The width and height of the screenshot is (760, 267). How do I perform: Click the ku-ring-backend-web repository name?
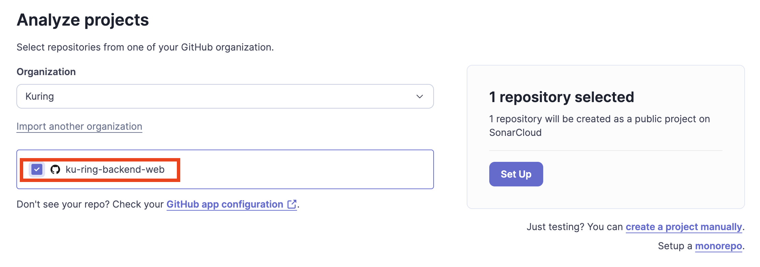pos(115,169)
